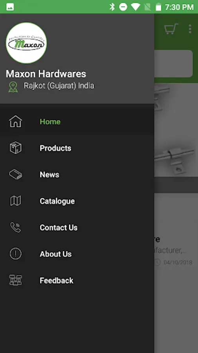This screenshot has height=353, width=198.
Task: Tap the green location pin icon
Action: [x=13, y=87]
